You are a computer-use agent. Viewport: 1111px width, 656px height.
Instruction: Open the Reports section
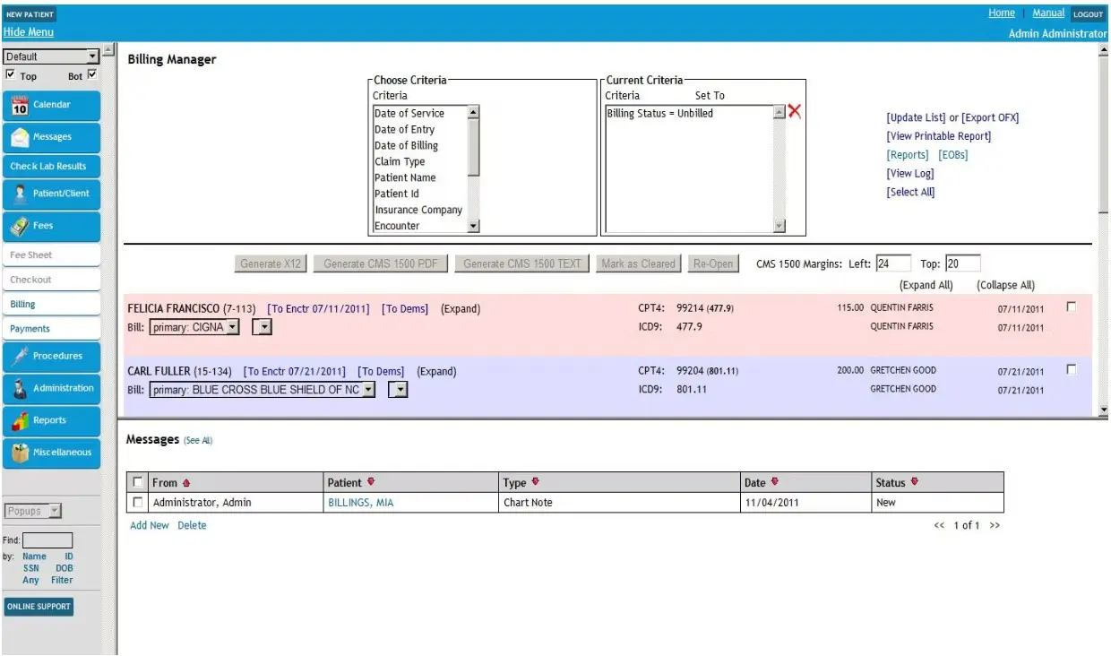[51, 420]
